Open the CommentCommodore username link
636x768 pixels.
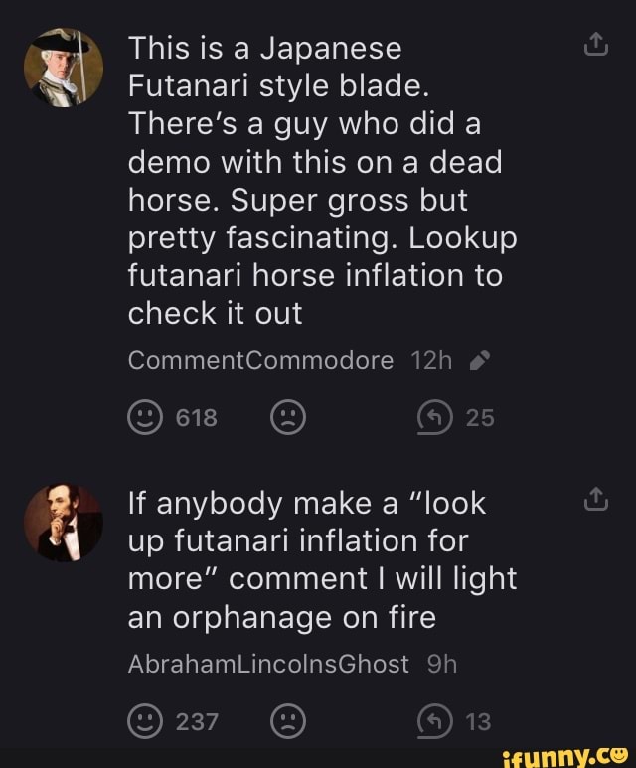260,361
